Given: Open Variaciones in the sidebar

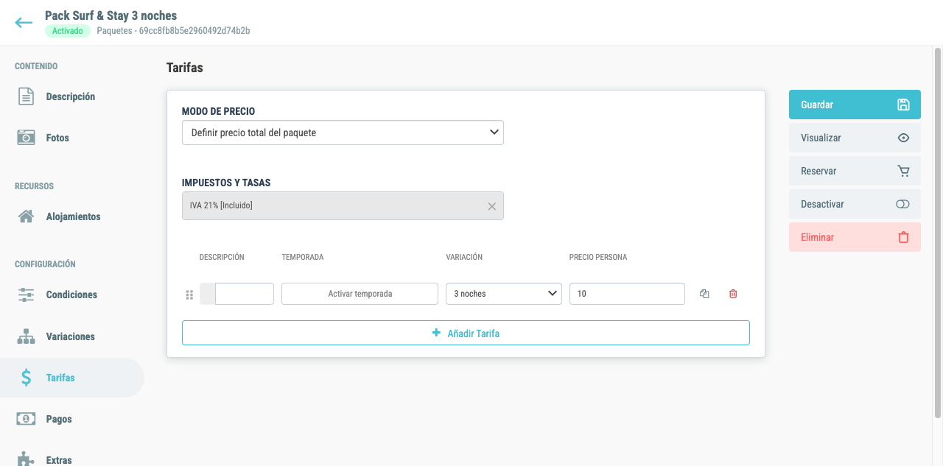Looking at the screenshot, I should point(70,336).
